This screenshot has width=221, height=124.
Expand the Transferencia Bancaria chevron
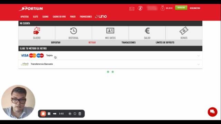(x=199, y=64)
